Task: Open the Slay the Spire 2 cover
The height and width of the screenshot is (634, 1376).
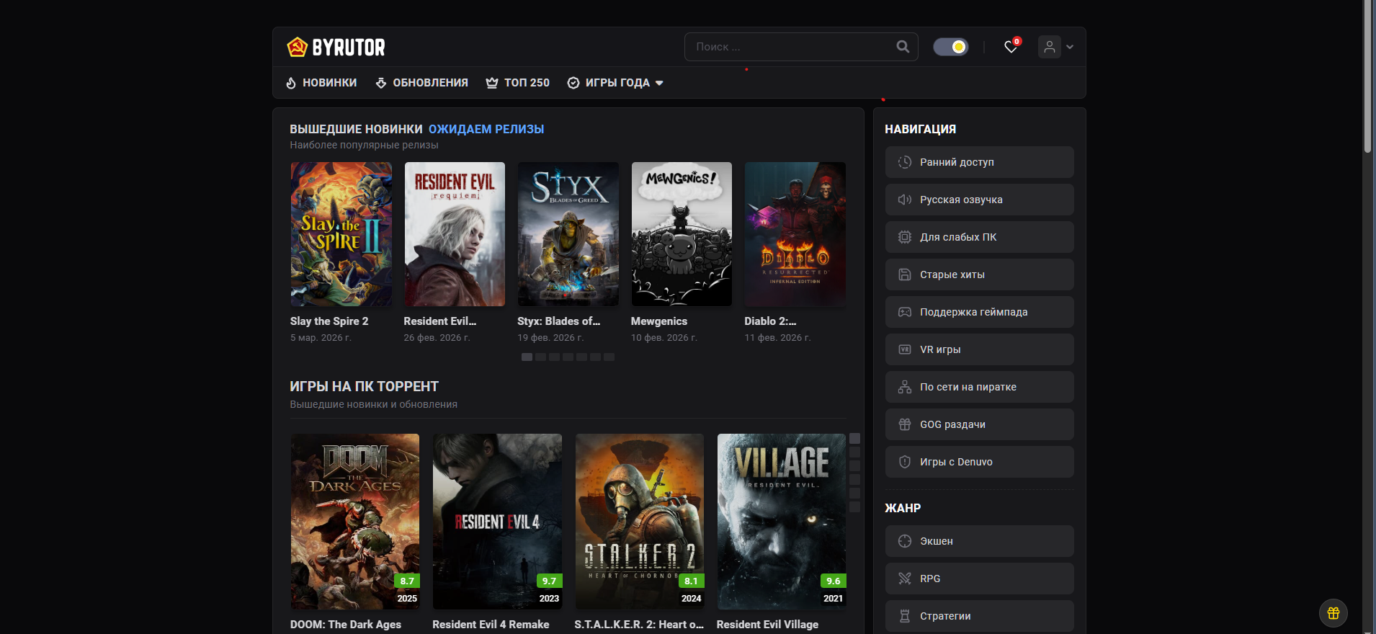Action: pos(341,234)
